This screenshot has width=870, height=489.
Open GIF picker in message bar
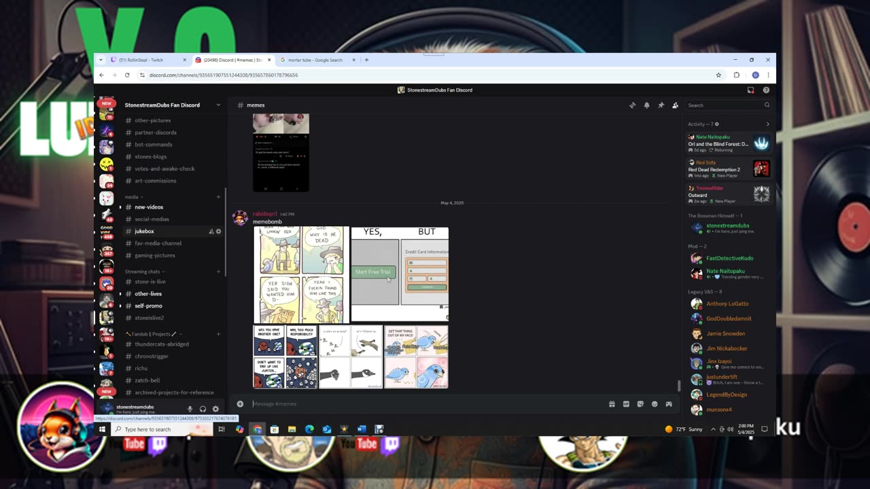(626, 404)
